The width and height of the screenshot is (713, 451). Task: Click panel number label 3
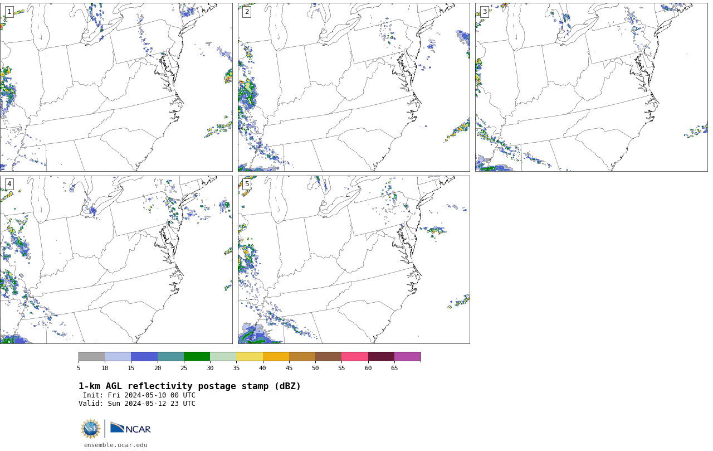point(484,12)
